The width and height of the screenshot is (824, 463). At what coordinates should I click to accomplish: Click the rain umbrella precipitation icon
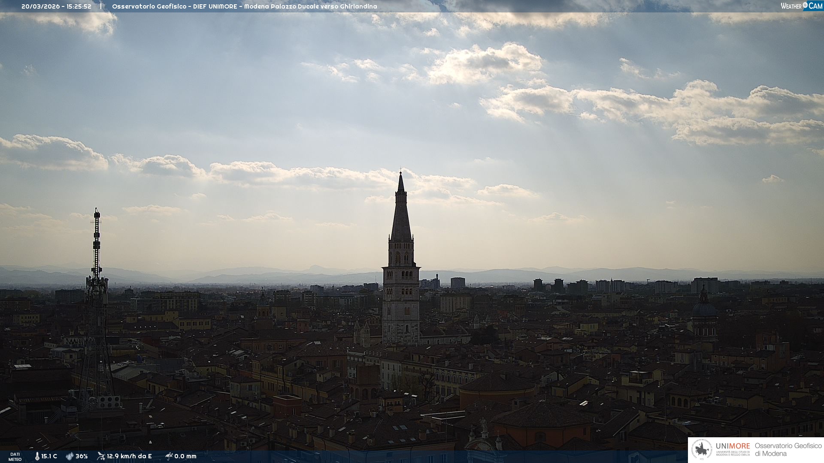(x=169, y=456)
